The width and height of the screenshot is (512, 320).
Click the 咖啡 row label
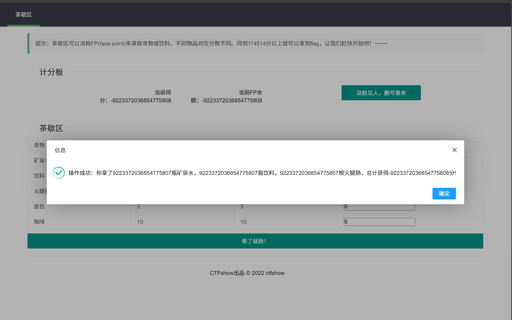click(x=39, y=222)
